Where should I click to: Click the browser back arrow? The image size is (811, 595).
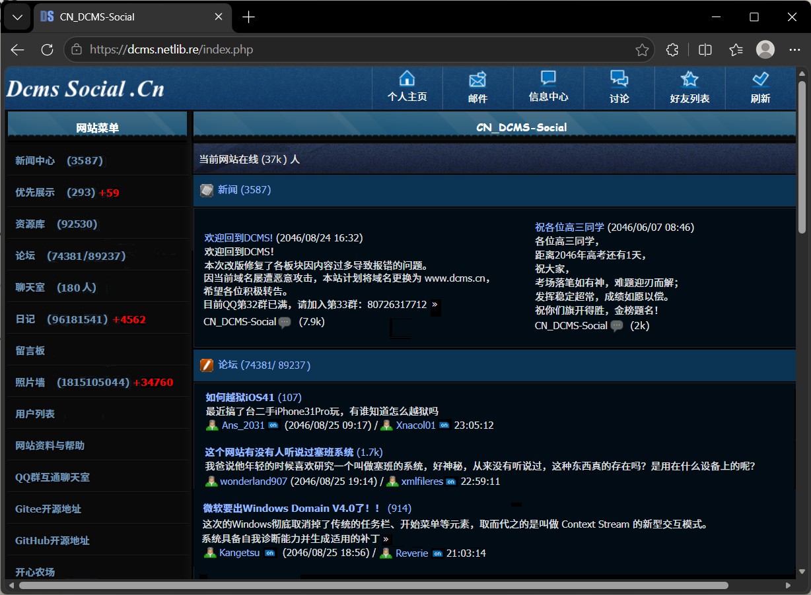[x=17, y=49]
